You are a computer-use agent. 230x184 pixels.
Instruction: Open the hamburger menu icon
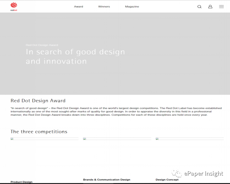(x=221, y=7)
